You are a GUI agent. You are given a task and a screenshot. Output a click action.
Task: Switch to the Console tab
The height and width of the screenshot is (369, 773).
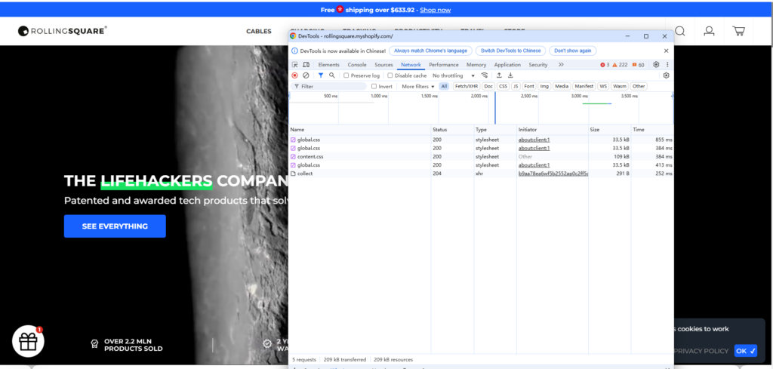(x=357, y=65)
